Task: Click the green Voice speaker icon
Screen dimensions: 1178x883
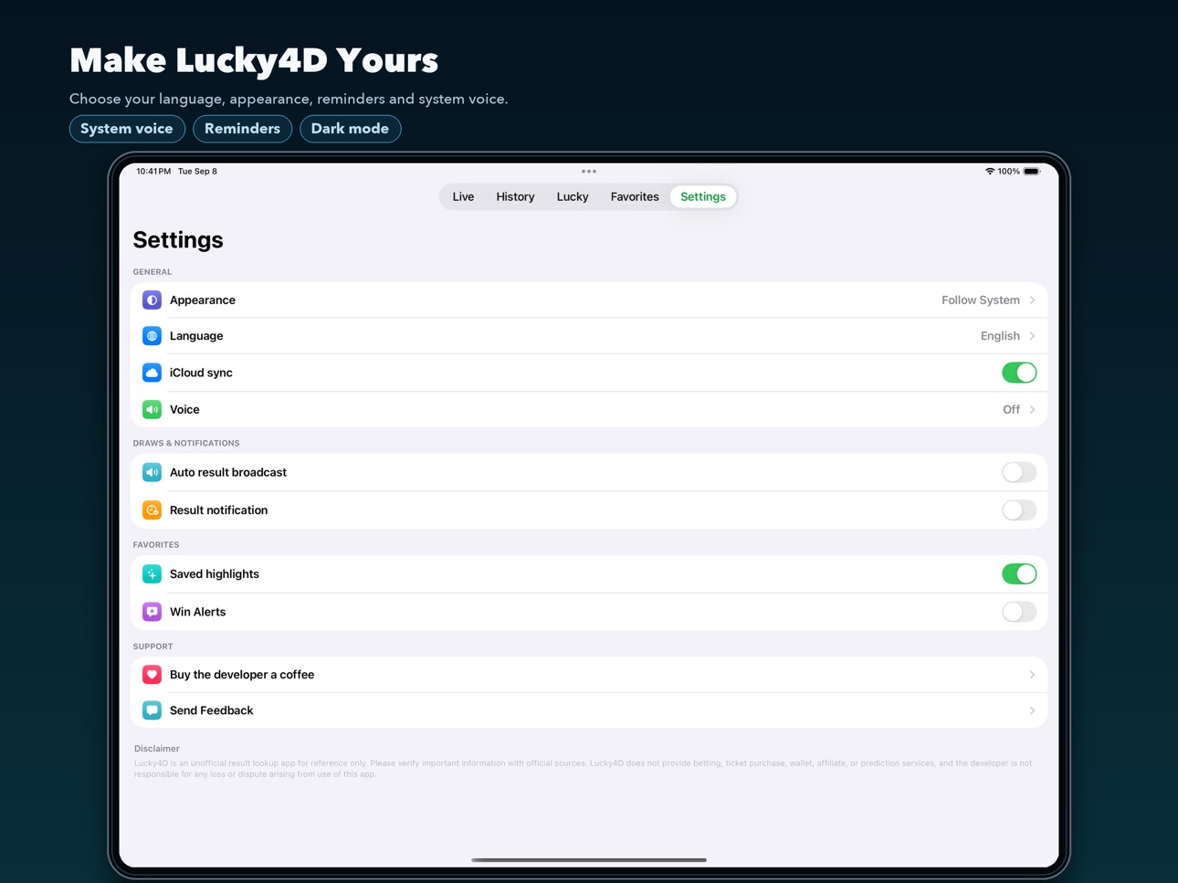Action: coord(152,410)
